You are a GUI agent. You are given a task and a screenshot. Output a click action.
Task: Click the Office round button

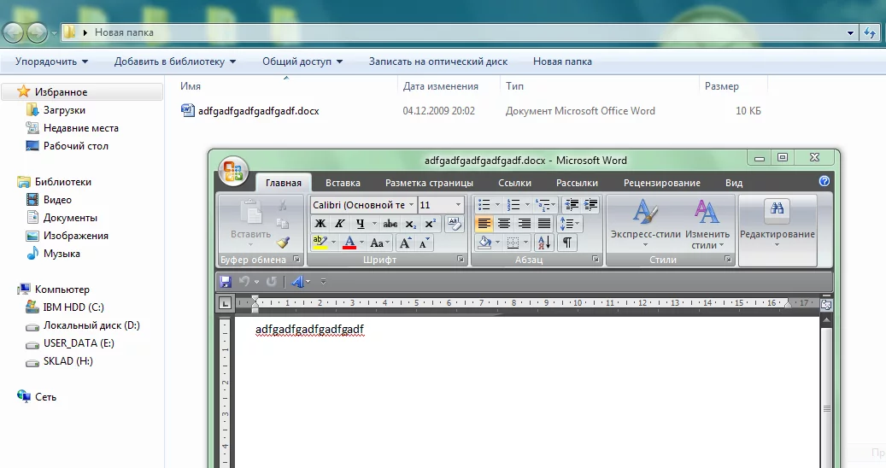point(233,171)
